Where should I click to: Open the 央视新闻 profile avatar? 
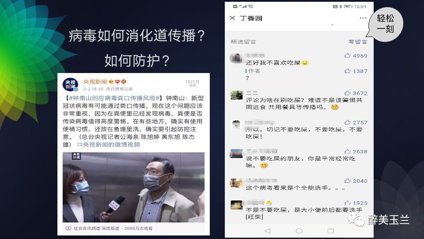[70, 85]
